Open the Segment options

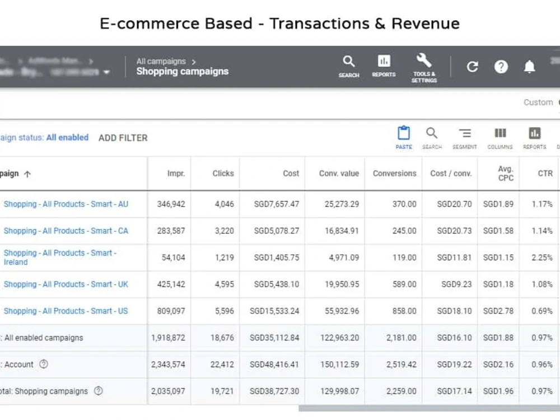tap(464, 138)
